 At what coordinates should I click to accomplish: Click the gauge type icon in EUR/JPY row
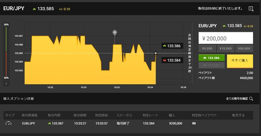point(8,123)
